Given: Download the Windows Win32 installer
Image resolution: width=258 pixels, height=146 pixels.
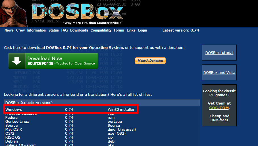Looking at the screenshot, I should tap(14, 110).
